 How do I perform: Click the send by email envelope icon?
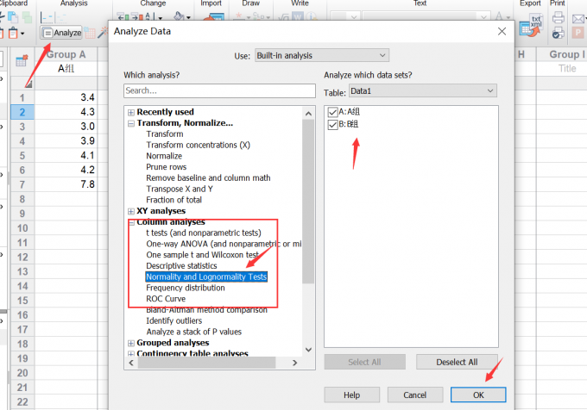(x=578, y=18)
